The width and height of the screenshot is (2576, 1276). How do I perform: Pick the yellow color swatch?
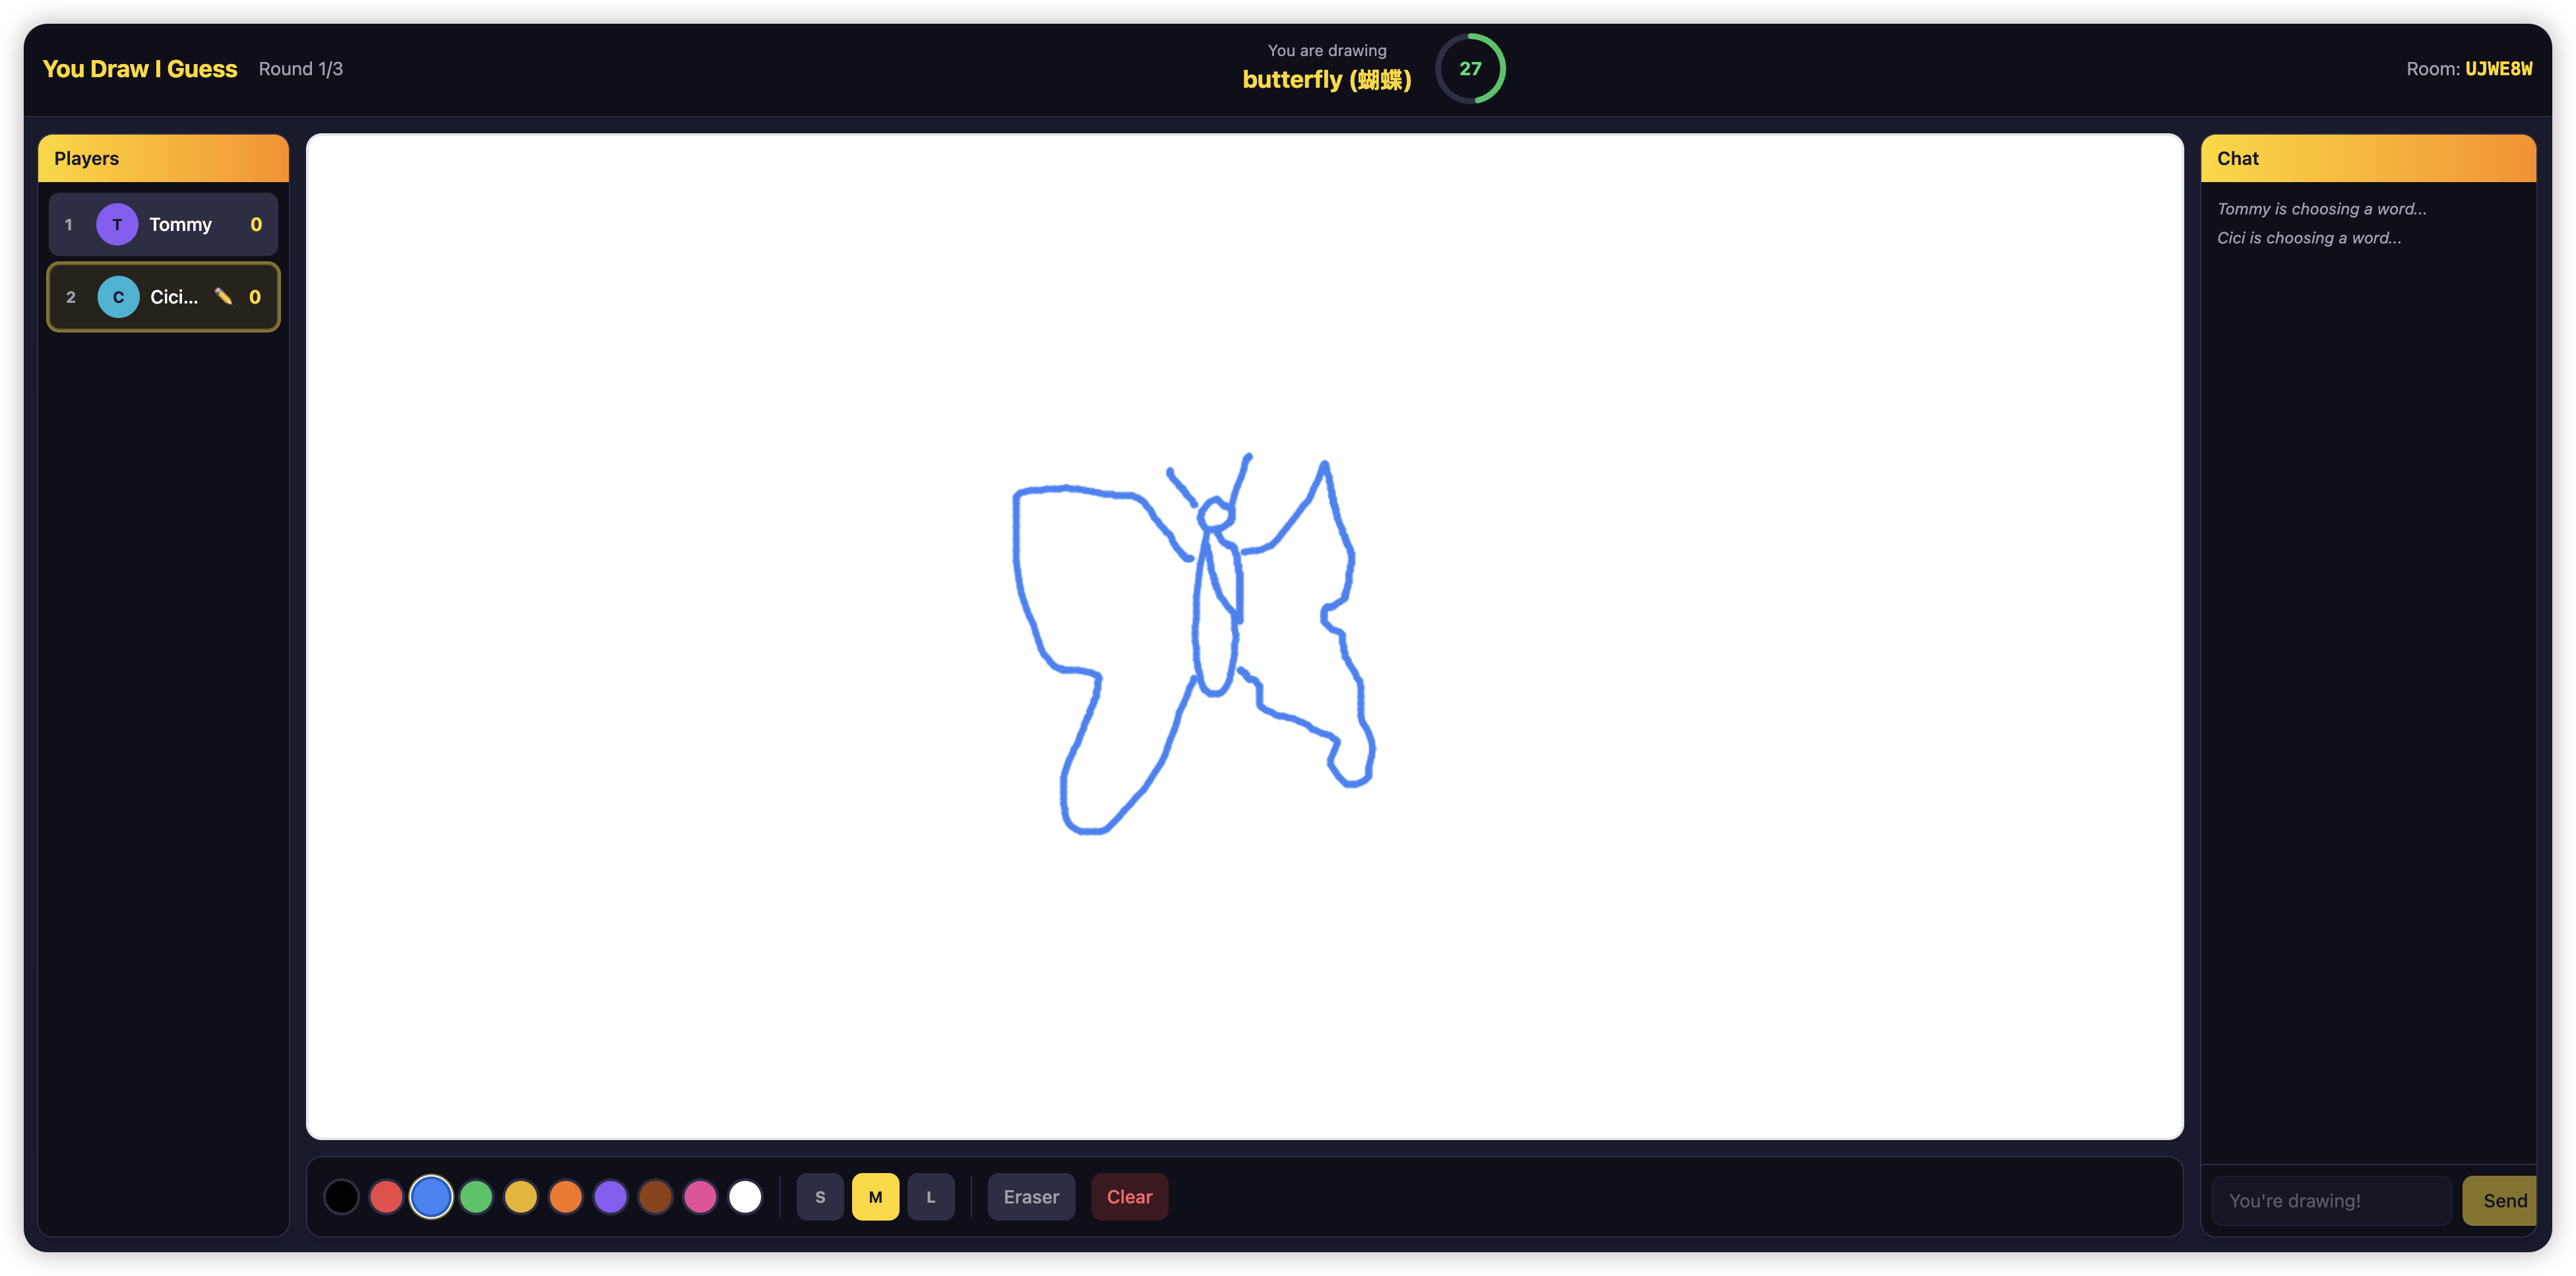coord(521,1196)
